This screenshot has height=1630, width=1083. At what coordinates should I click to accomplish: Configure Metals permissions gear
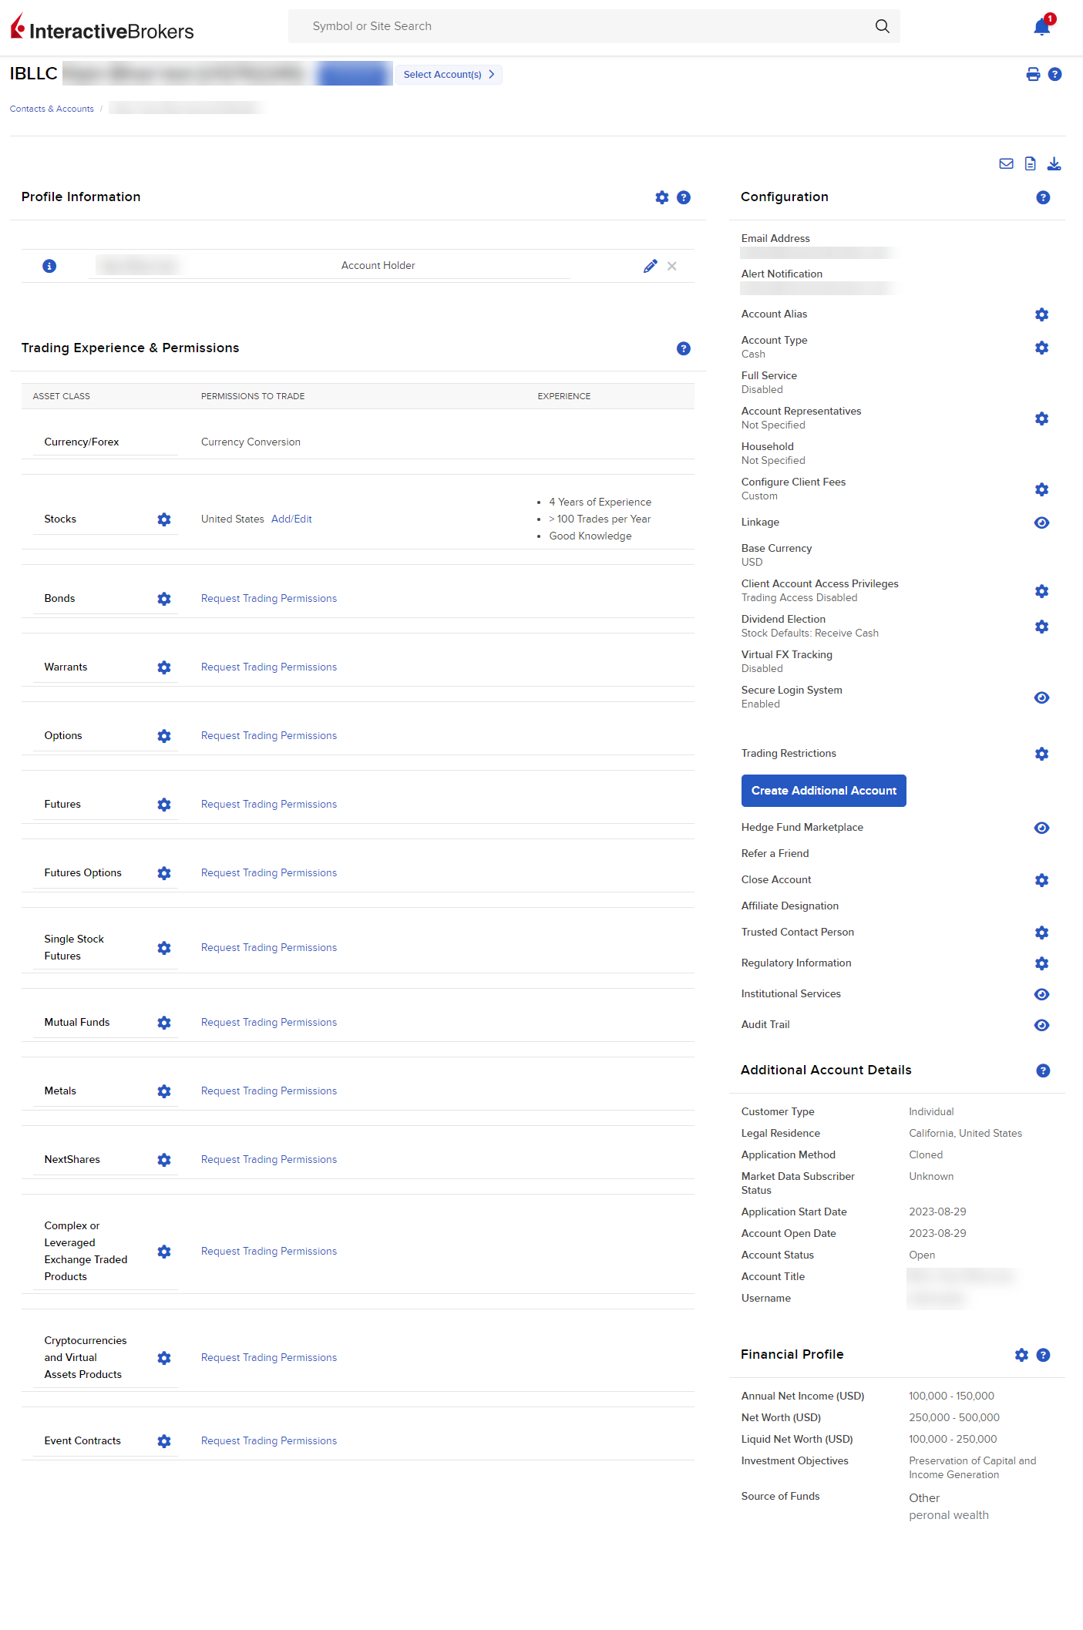164,1091
